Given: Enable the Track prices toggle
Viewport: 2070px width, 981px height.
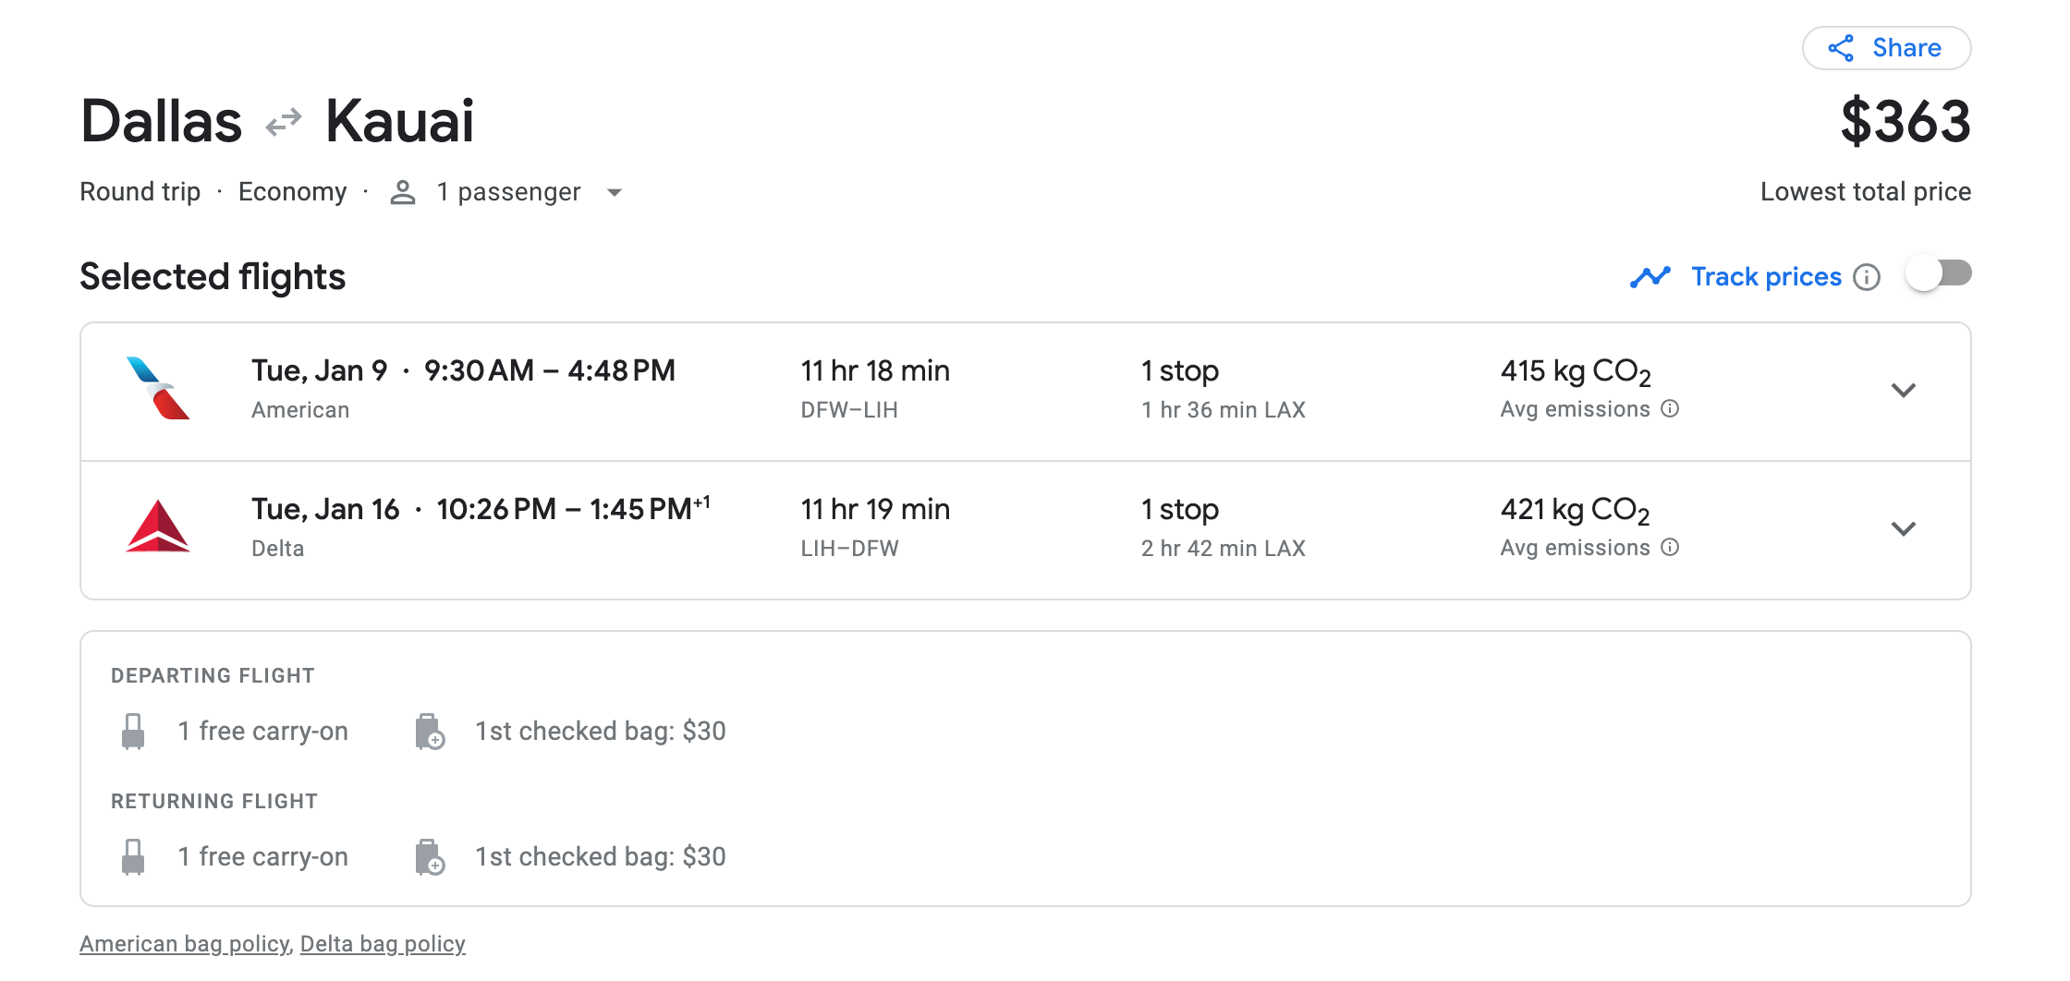Looking at the screenshot, I should click(x=1939, y=274).
